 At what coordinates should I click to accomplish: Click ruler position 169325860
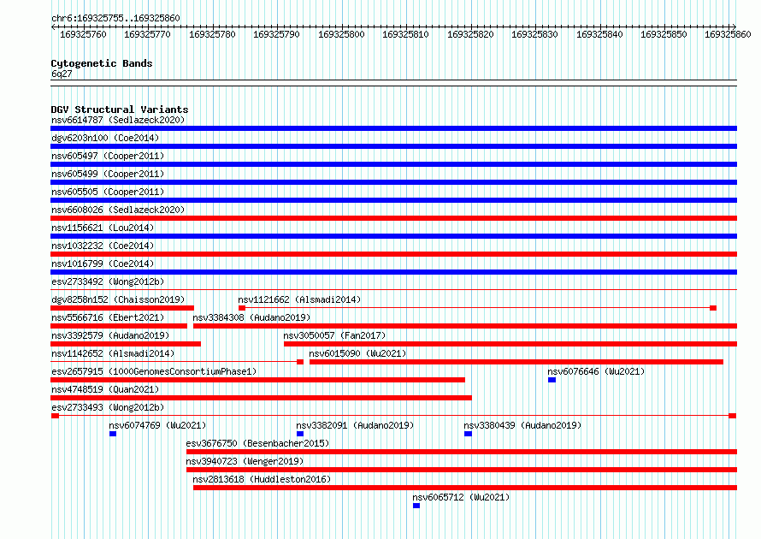coord(728,34)
